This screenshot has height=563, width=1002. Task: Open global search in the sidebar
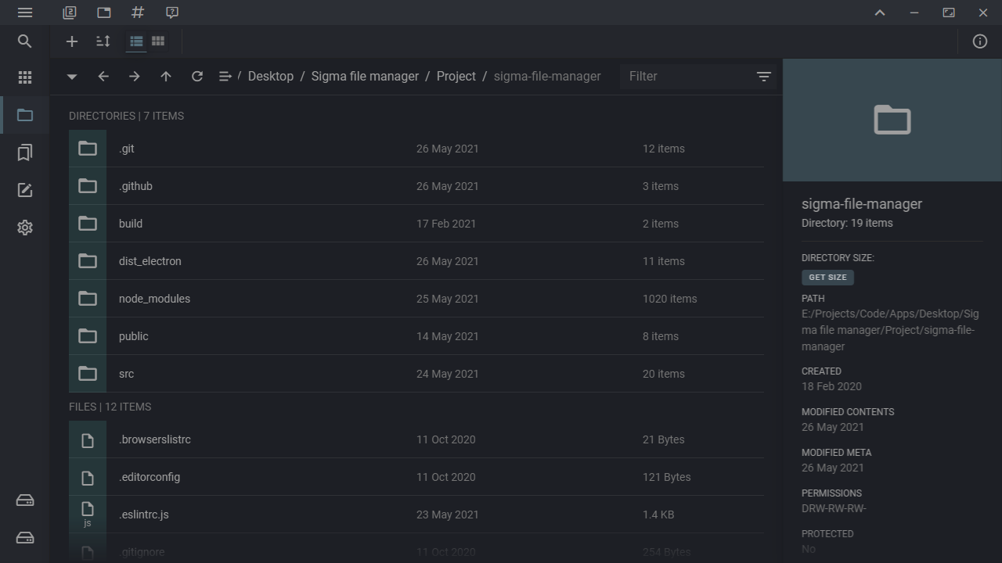tap(25, 41)
